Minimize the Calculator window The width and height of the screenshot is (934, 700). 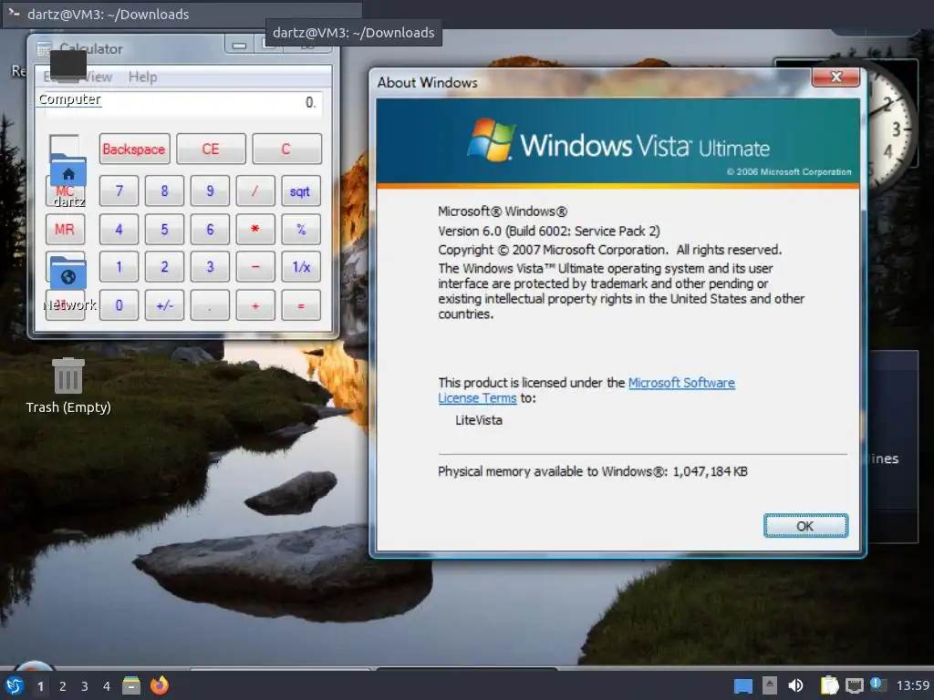240,46
